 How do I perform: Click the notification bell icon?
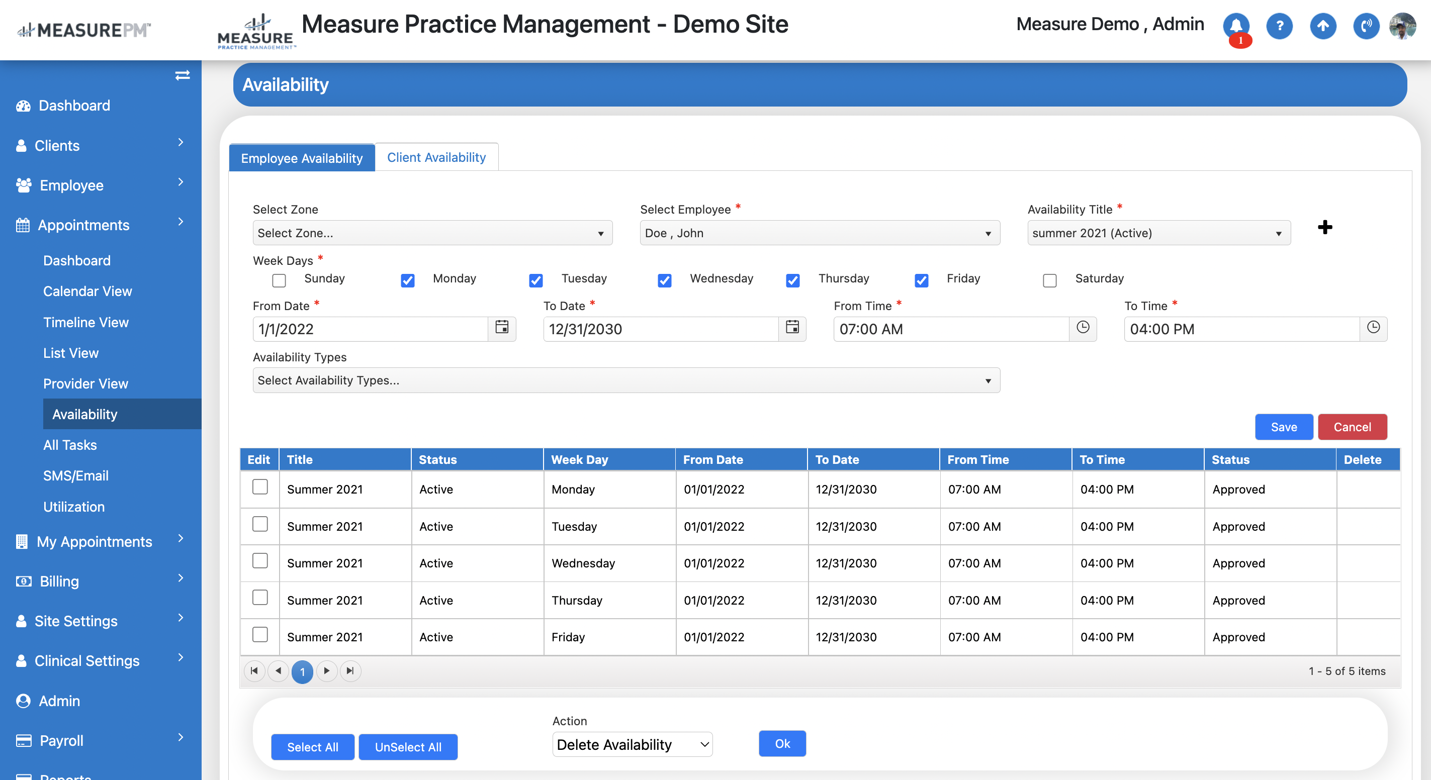(1235, 26)
